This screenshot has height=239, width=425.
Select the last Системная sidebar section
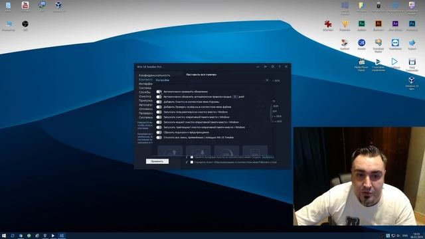tap(145, 118)
